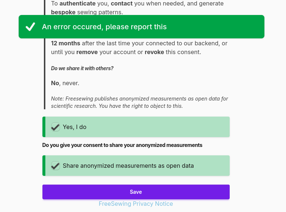The height and width of the screenshot is (212, 286).
Task: Click "Share anonymized measurements as open data" label
Action: pos(128,166)
